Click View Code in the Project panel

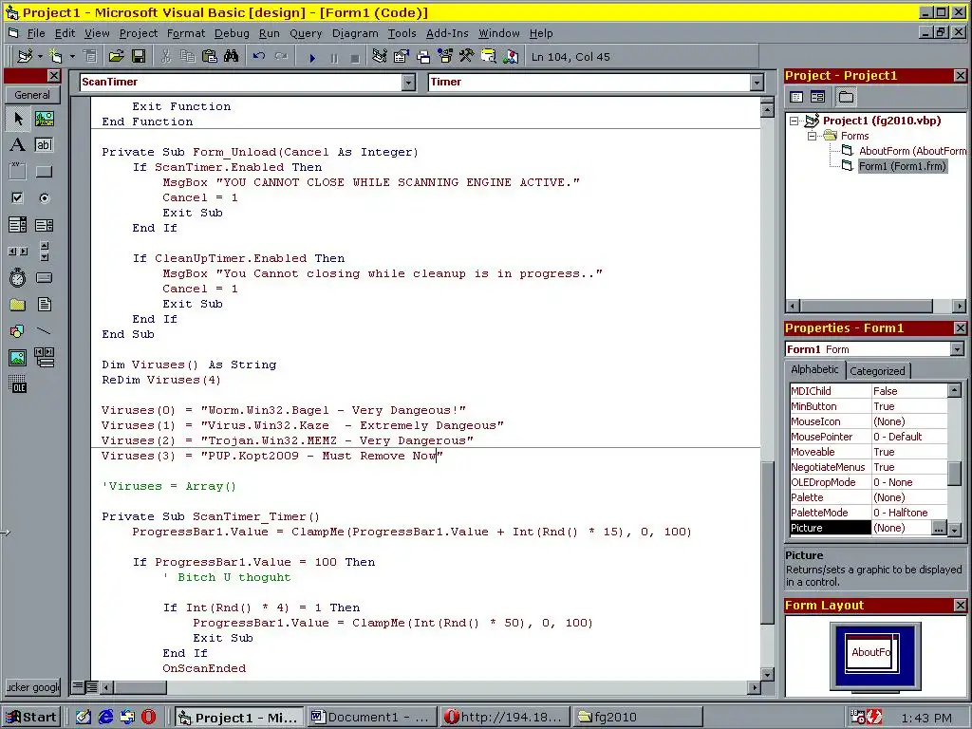coord(796,97)
